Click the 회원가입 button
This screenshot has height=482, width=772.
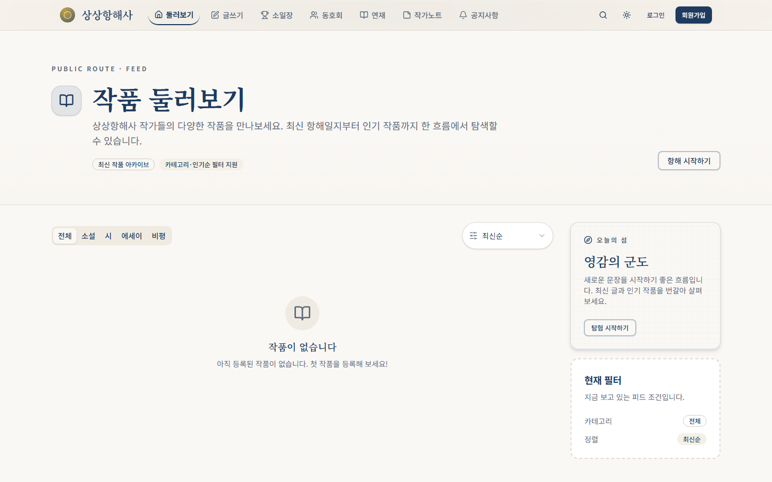(694, 15)
